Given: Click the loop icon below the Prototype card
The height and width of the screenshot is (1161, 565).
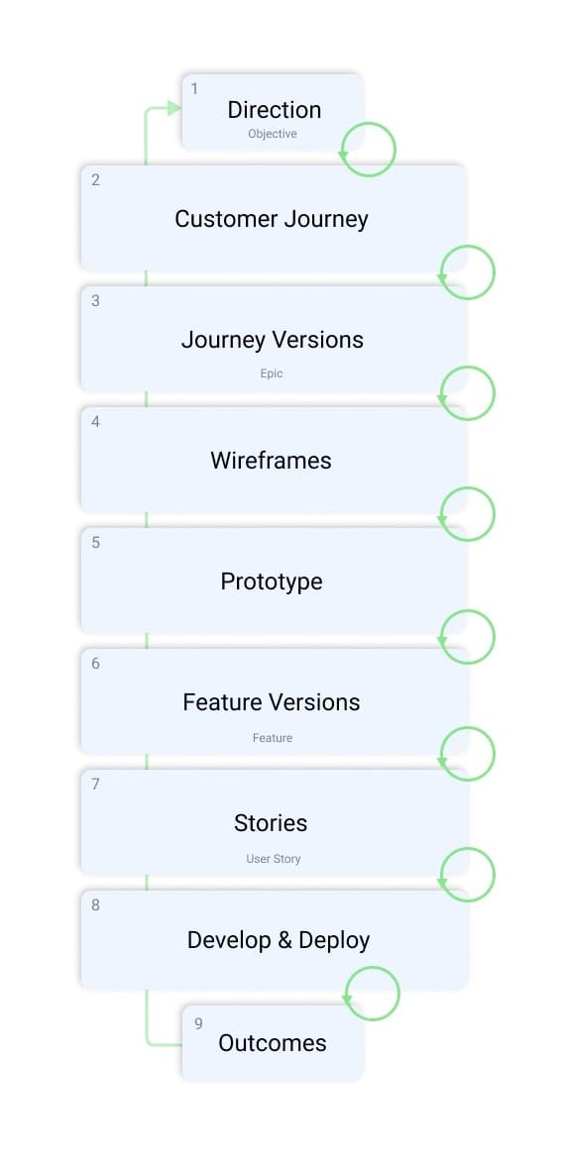Looking at the screenshot, I should (467, 637).
